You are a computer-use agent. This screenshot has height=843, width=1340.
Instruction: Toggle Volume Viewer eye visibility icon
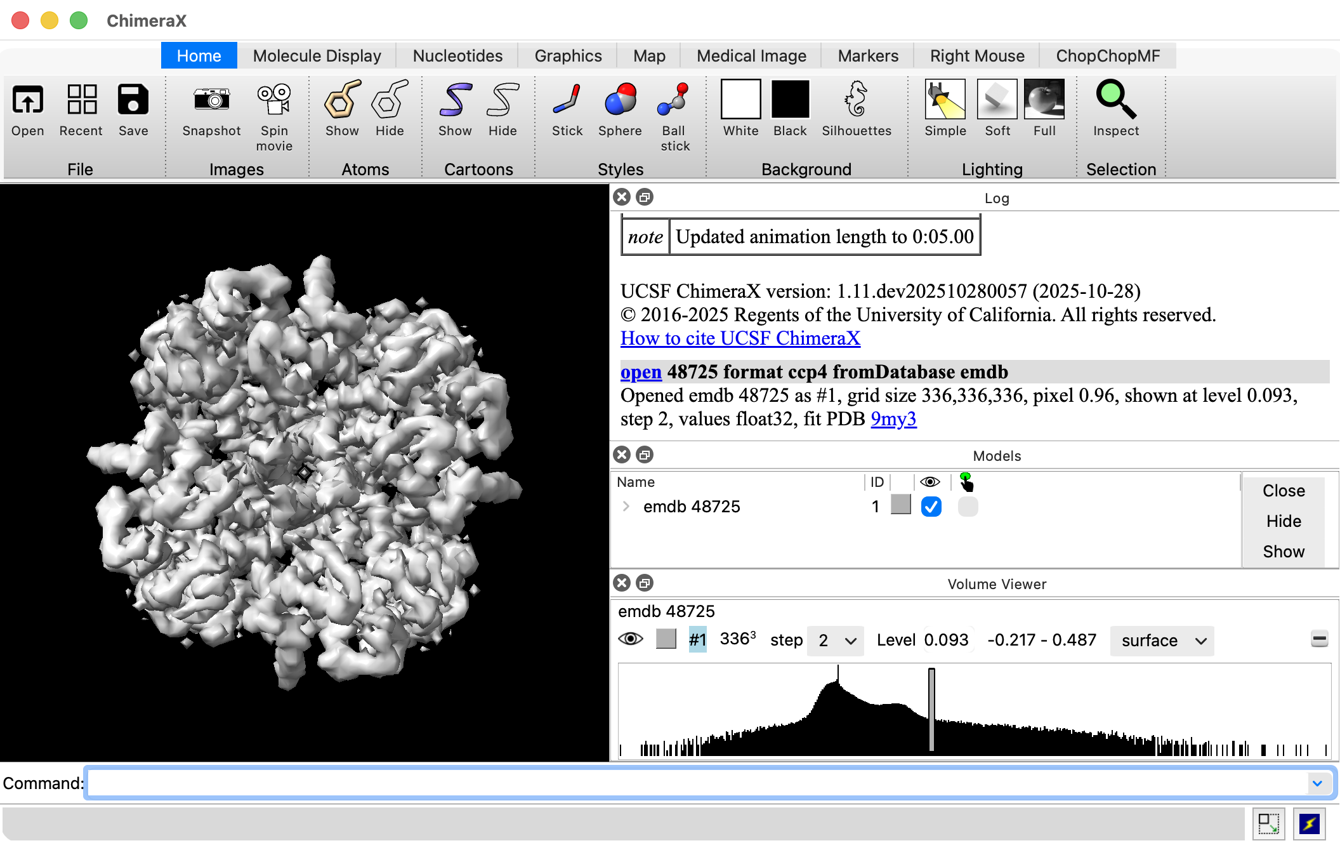[630, 639]
